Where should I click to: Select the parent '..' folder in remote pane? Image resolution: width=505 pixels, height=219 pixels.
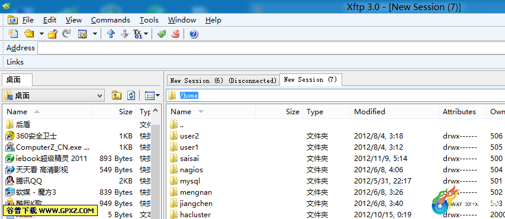coord(182,124)
